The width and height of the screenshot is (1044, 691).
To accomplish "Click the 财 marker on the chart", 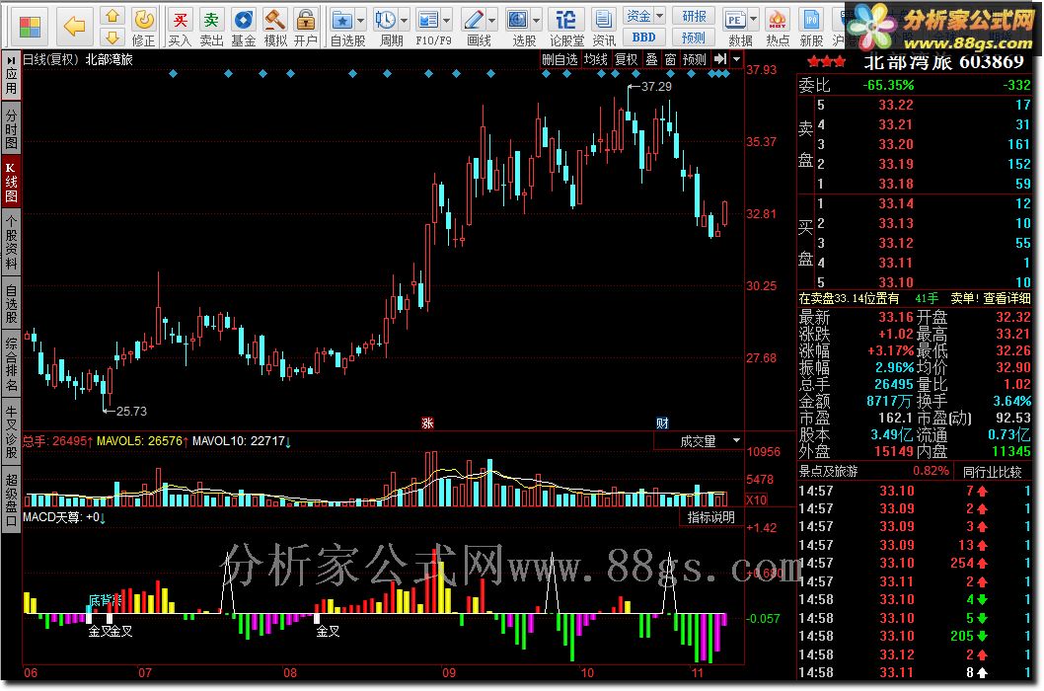I will click(662, 423).
